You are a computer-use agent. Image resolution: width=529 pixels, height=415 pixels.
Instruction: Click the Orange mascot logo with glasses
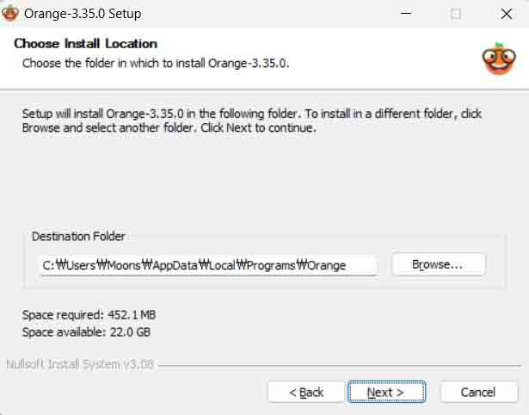pyautogui.click(x=499, y=59)
